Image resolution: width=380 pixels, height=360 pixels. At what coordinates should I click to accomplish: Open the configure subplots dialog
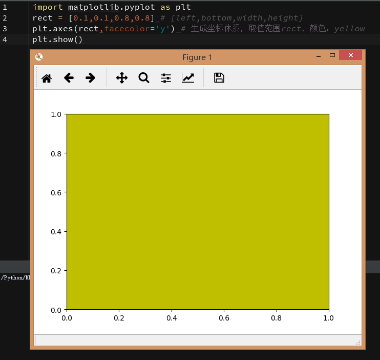point(166,78)
